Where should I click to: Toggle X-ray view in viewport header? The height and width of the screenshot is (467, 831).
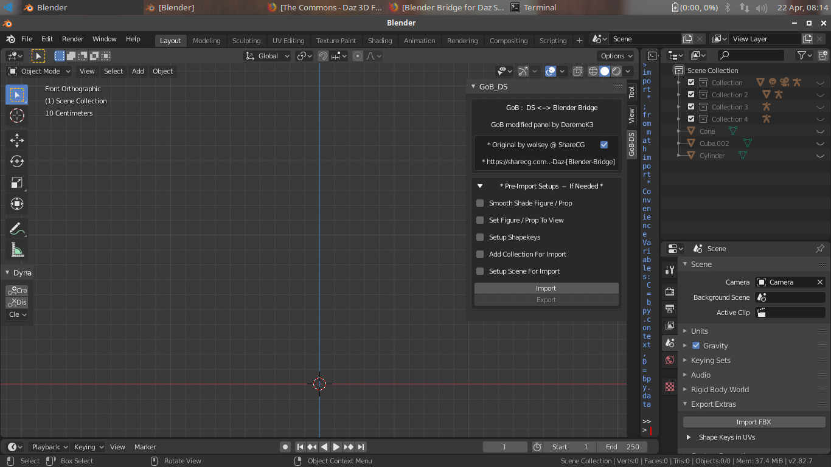tap(578, 71)
